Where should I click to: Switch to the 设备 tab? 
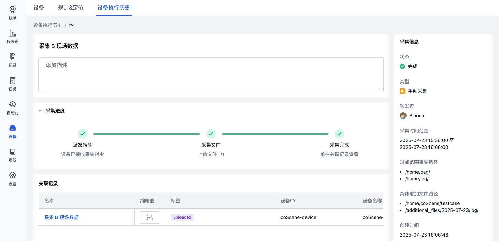[x=39, y=8]
